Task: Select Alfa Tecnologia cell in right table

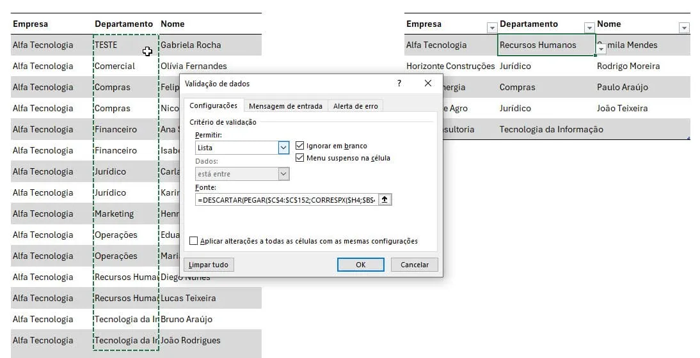Action: click(450, 45)
